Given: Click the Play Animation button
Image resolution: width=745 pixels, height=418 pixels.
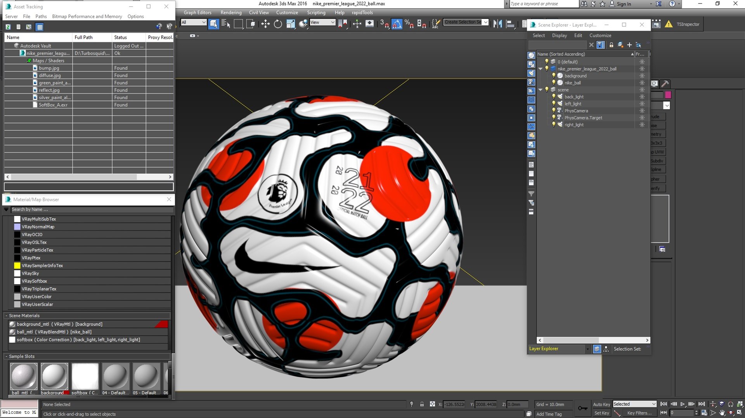Looking at the screenshot, I should pos(683,404).
